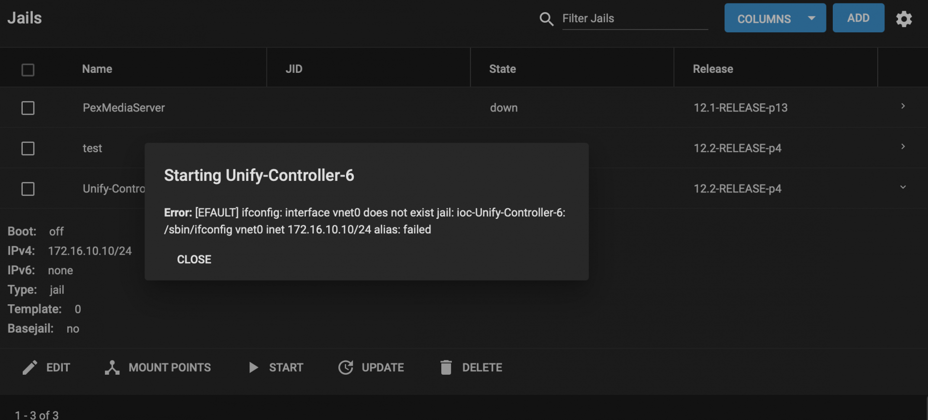Open the jails settings gear

tap(904, 19)
